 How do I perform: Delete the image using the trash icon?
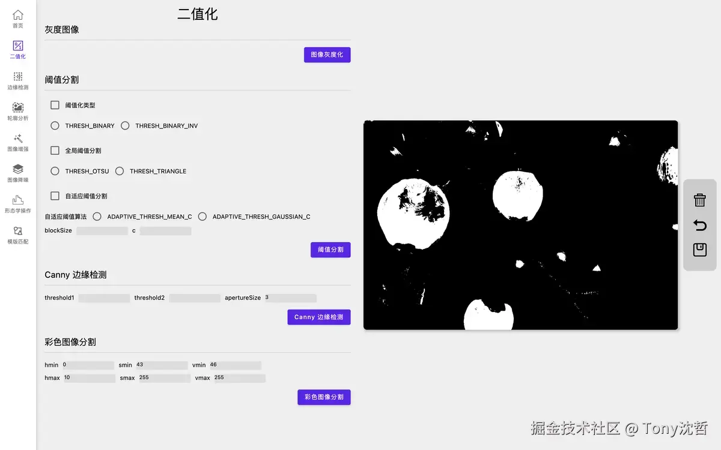(x=699, y=200)
